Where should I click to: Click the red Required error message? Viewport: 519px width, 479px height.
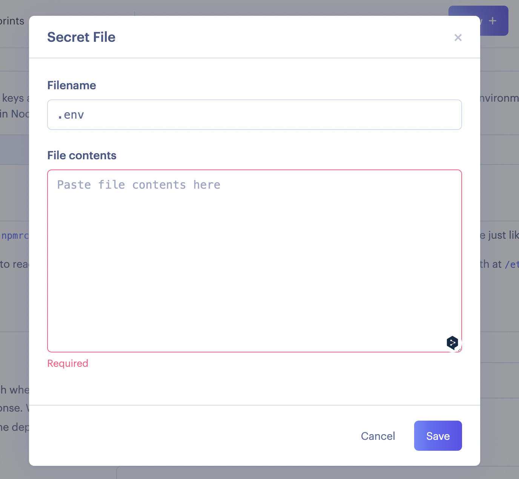[x=68, y=363]
